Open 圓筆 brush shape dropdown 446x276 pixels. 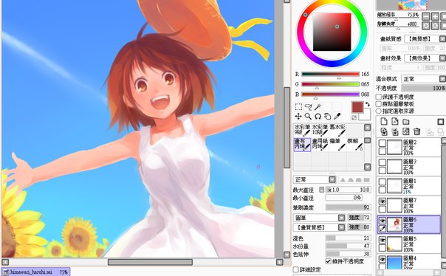319,218
